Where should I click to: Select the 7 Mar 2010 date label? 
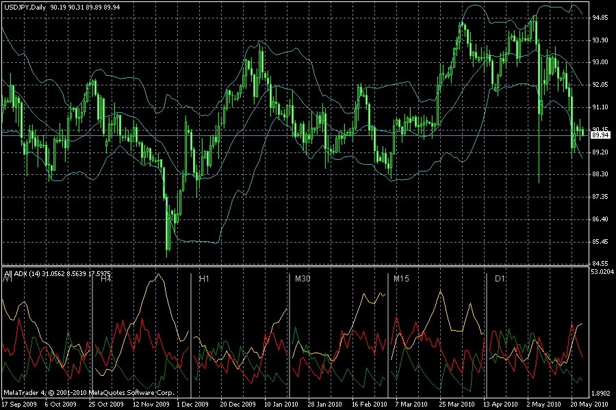pyautogui.click(x=411, y=404)
